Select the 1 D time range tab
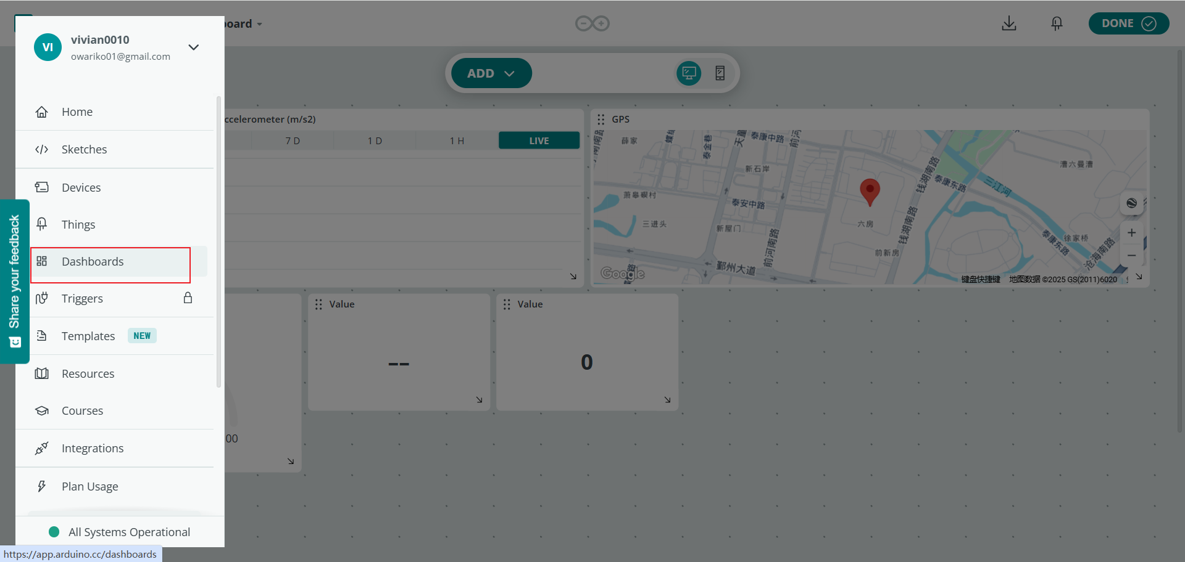This screenshot has width=1185, height=562. [375, 140]
